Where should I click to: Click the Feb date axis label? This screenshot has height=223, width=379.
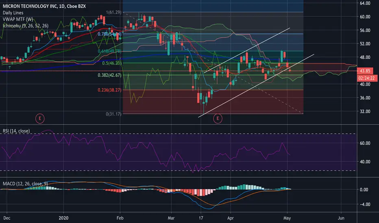(120, 218)
